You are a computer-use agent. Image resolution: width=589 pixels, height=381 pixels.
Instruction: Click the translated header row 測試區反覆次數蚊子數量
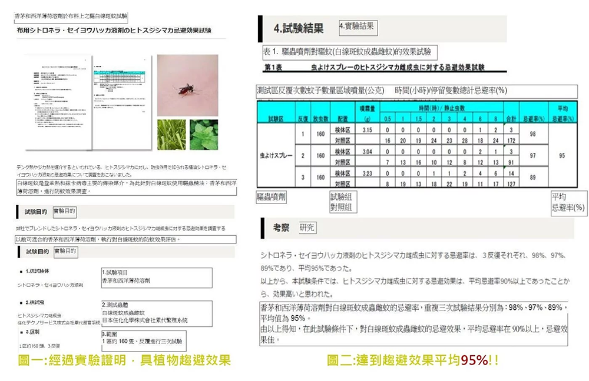tap(416, 91)
